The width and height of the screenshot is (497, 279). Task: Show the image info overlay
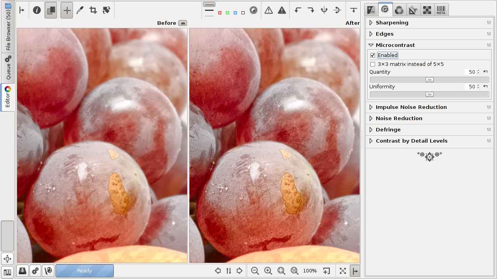click(37, 10)
